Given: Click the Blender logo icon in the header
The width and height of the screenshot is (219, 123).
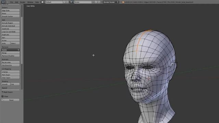Looking at the screenshot, I should click(x=123, y=2).
